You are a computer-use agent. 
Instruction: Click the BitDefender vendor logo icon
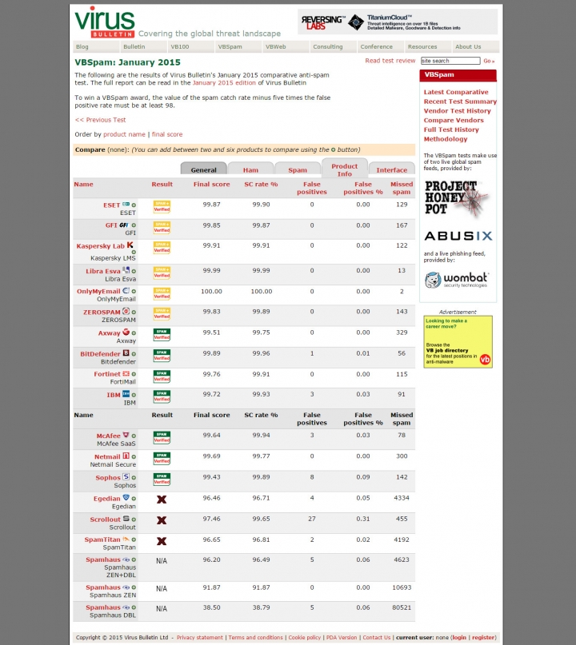pos(126,353)
